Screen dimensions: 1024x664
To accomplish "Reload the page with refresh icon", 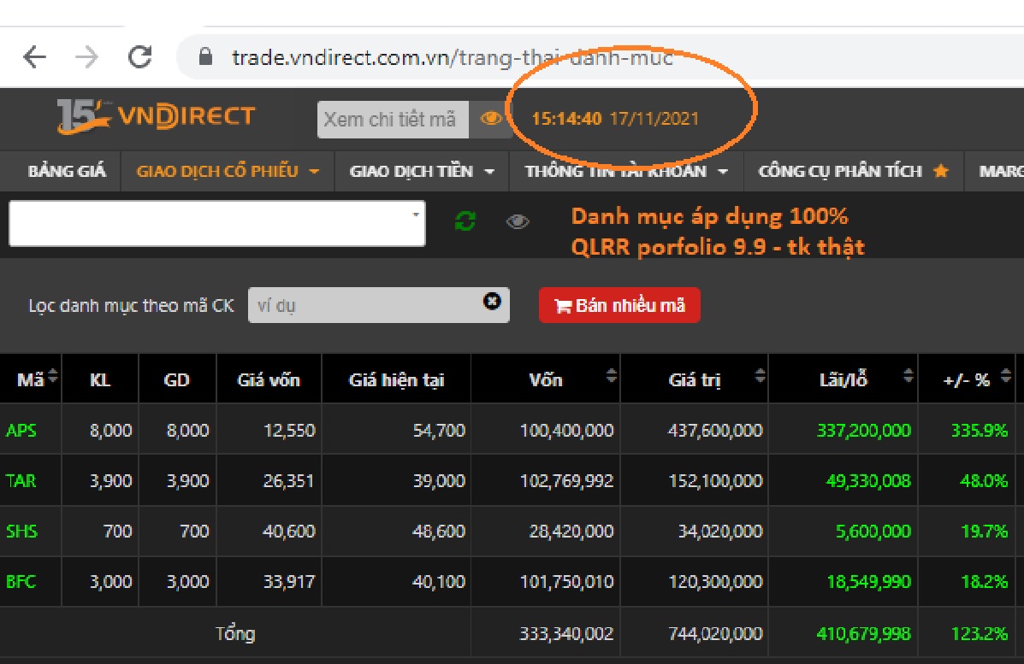I will pyautogui.click(x=139, y=57).
